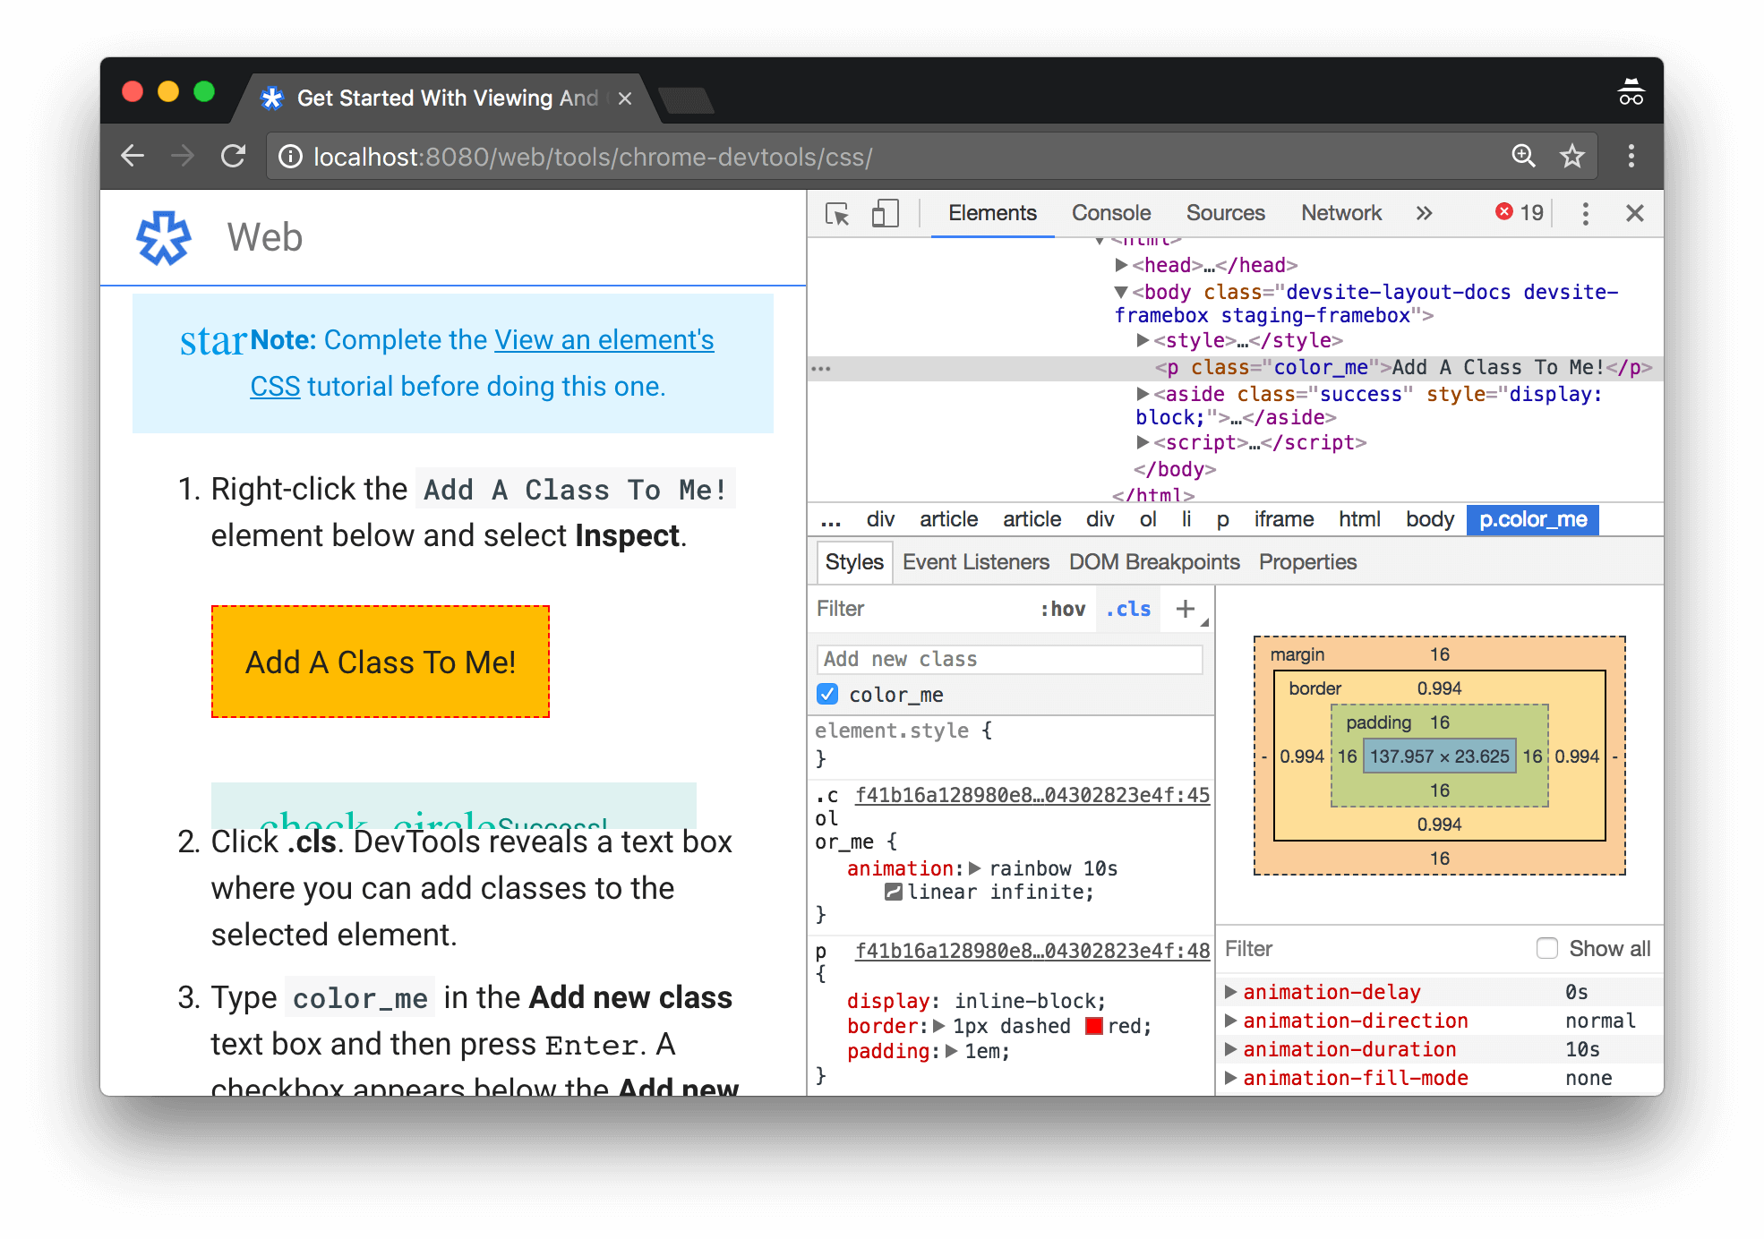This screenshot has width=1764, height=1239.
Task: Open the Event Listeners tab
Action: [976, 561]
